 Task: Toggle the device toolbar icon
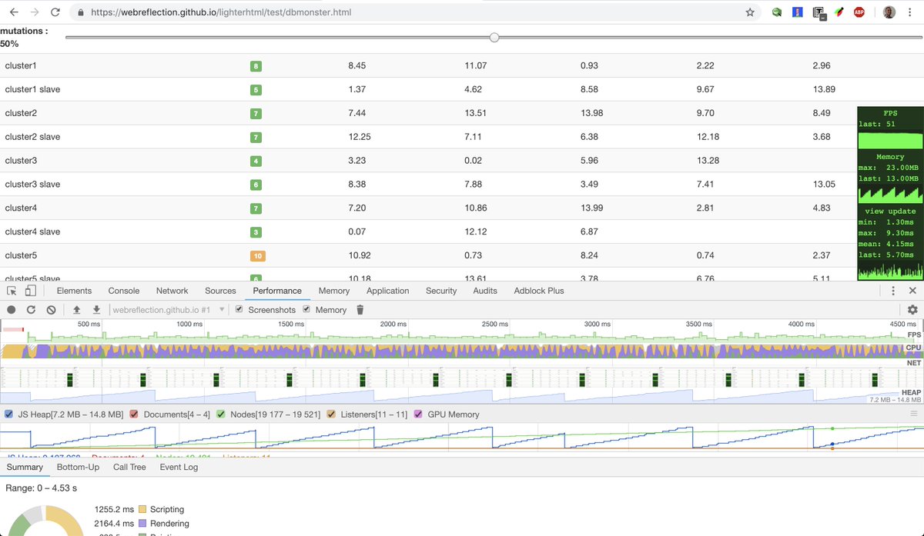click(x=30, y=291)
